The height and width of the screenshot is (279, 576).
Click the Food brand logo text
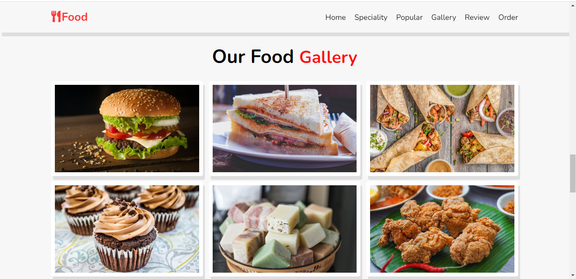[x=75, y=17]
